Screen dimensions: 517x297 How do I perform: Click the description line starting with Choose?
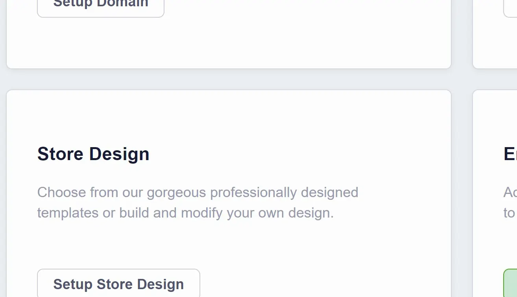pos(198,193)
